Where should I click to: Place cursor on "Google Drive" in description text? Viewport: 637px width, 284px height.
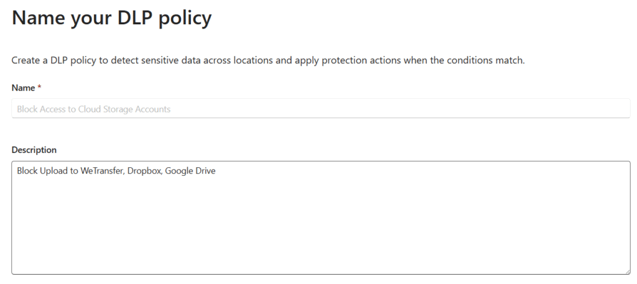(x=190, y=171)
